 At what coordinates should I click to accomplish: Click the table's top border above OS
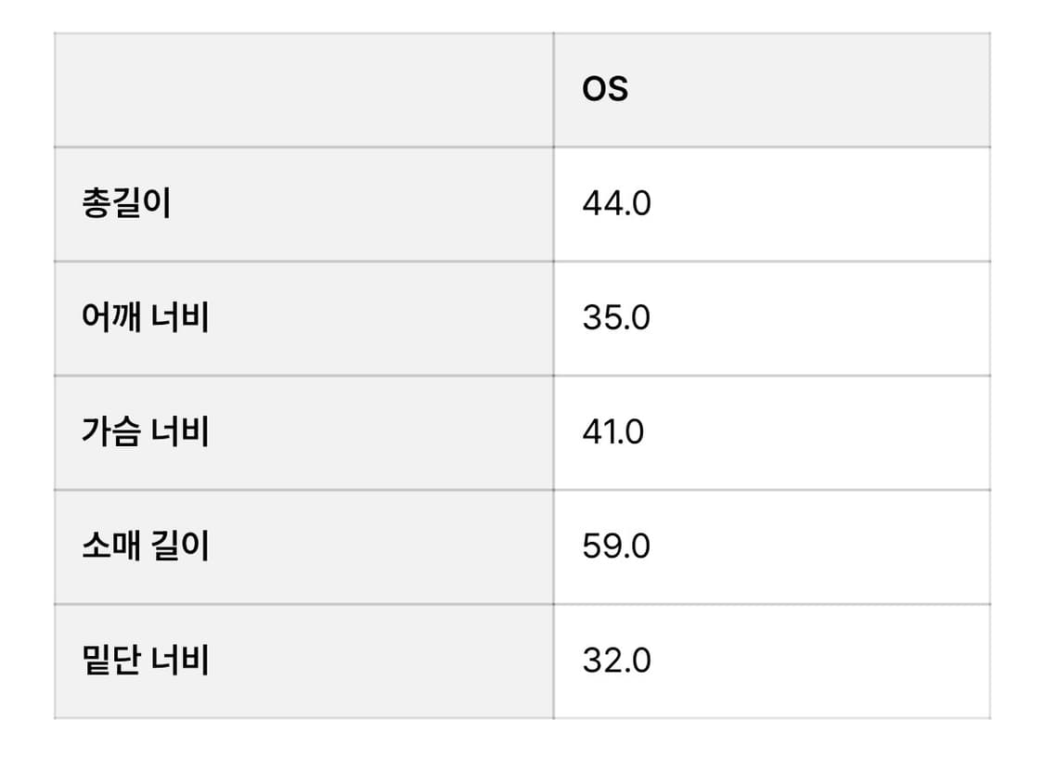tap(770, 33)
